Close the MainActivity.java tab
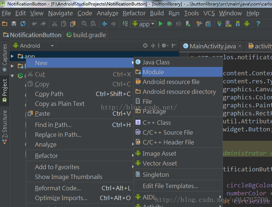 (x=240, y=46)
